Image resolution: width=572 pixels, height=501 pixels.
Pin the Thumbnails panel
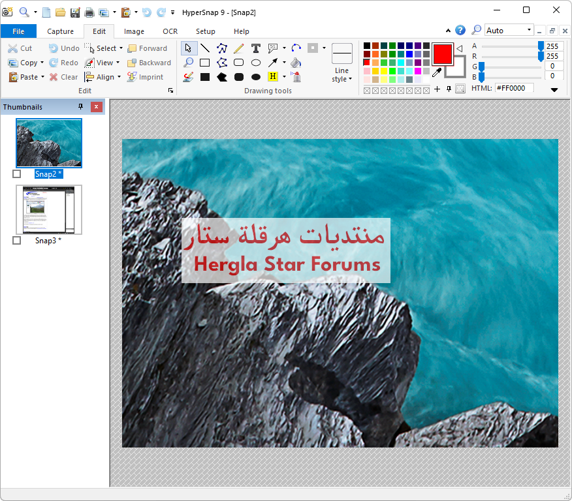click(x=80, y=107)
